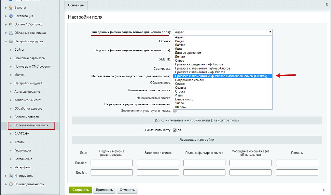This screenshot has width=331, height=195.
Task: Switch to the Основные tab
Action: click(76, 5)
